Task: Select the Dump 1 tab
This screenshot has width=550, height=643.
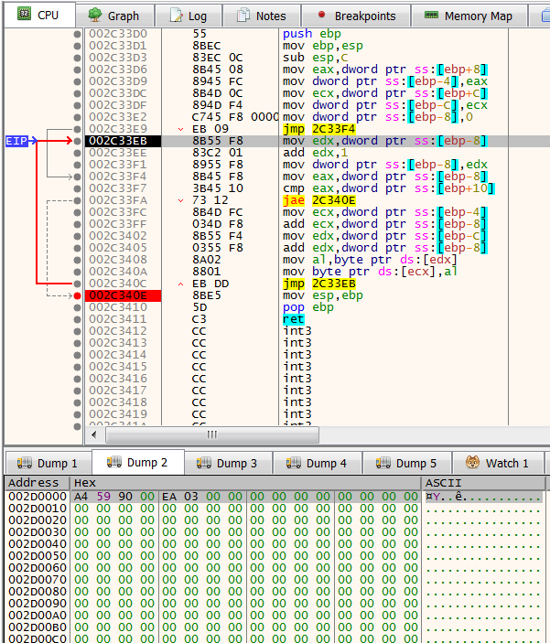Action: (x=48, y=463)
